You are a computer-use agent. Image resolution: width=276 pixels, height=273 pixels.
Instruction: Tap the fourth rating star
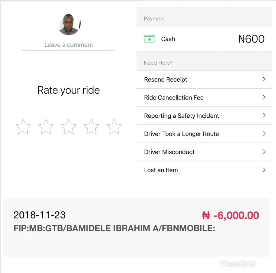[x=91, y=127]
